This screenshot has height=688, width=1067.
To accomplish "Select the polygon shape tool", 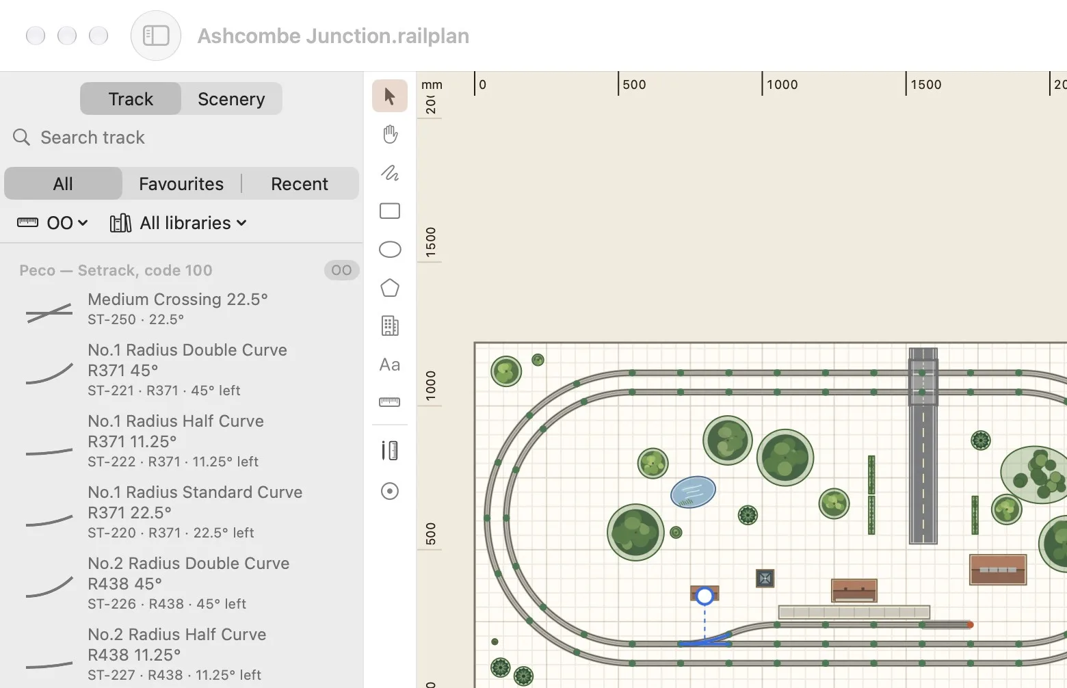I will pos(390,288).
